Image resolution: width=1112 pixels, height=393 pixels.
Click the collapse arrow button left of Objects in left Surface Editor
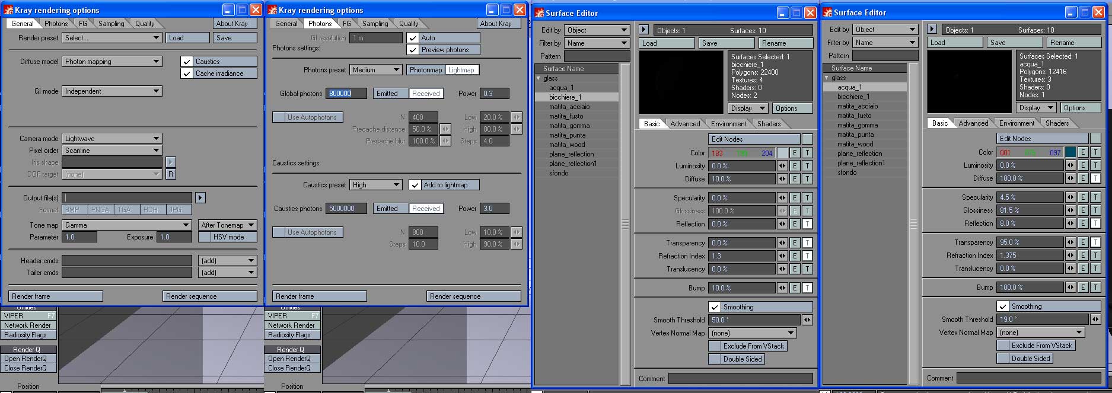click(x=643, y=30)
